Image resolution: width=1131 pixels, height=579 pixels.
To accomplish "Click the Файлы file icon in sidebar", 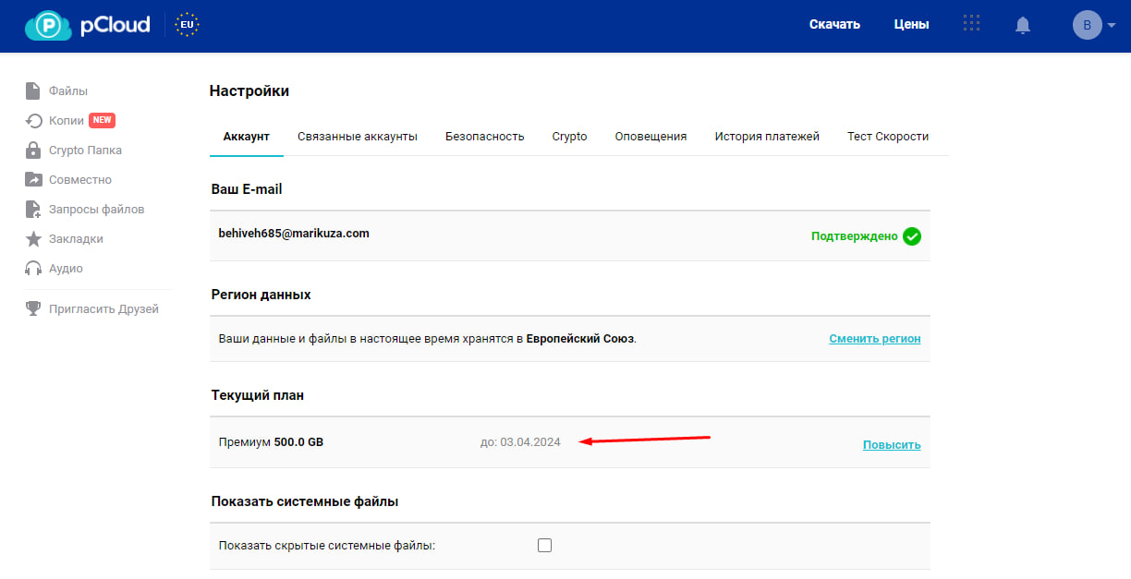I will coord(33,91).
